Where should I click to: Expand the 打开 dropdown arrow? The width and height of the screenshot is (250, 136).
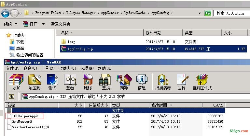(x=43, y=24)
